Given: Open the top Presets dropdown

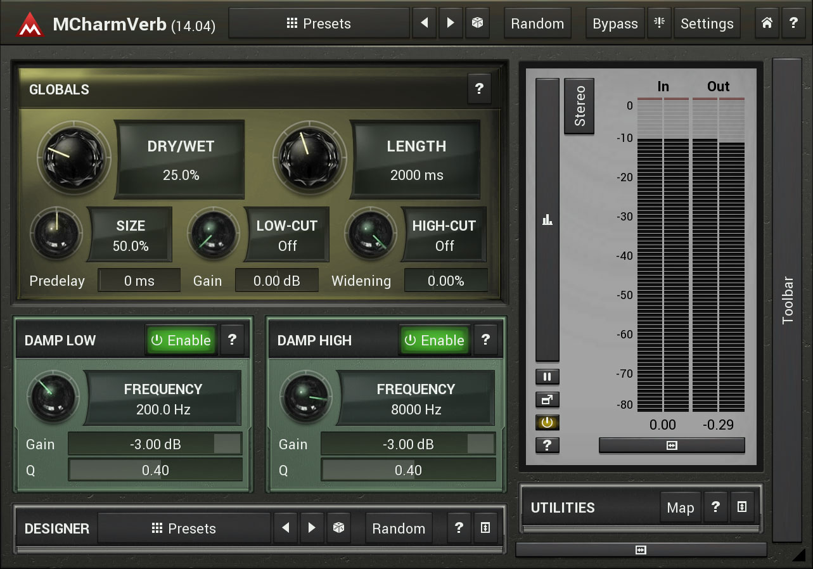Looking at the screenshot, I should coord(319,23).
